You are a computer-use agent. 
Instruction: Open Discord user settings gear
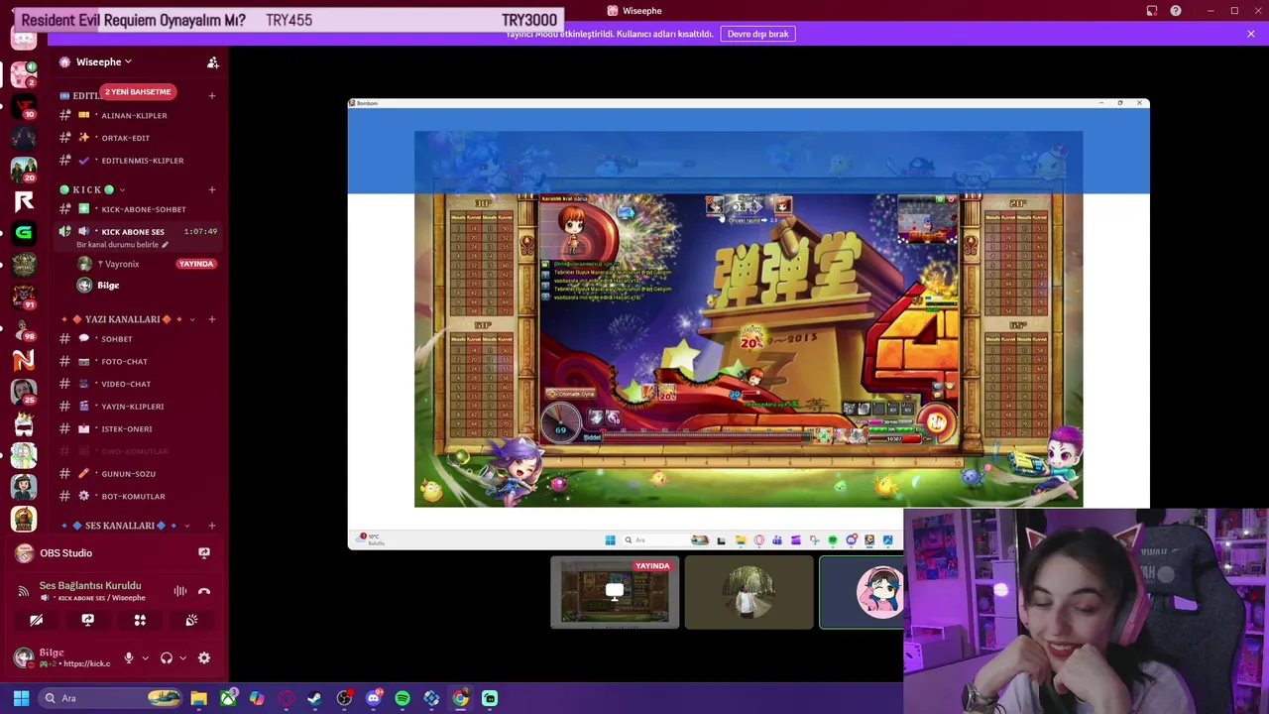coord(204,657)
